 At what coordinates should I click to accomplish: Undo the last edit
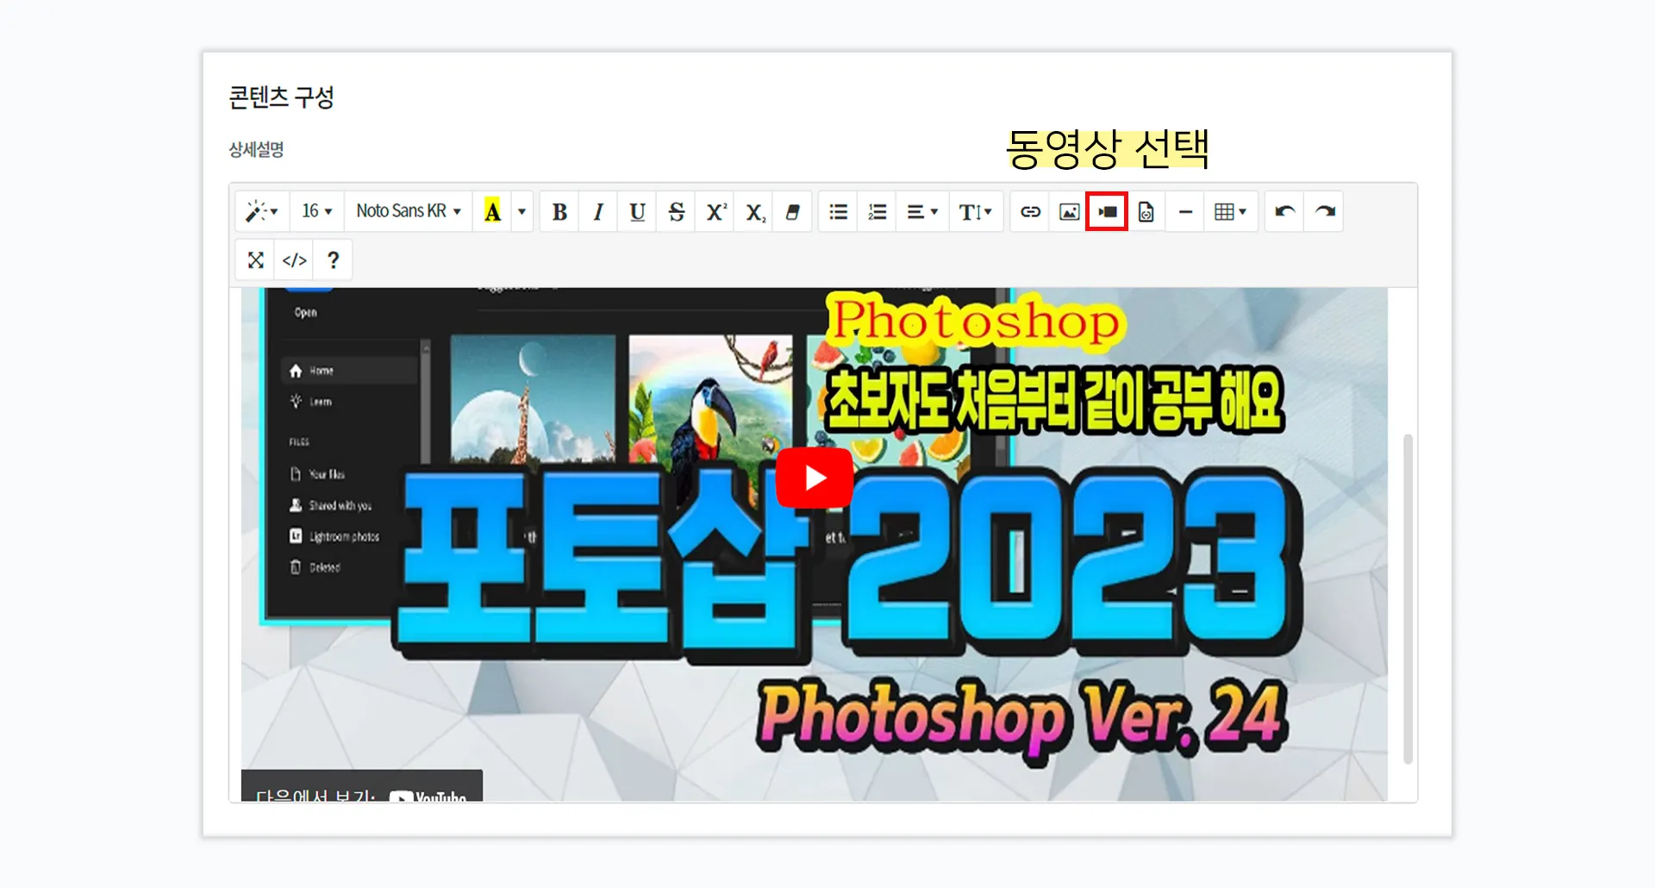point(1284,211)
